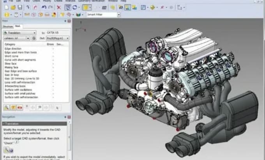Click the magnifier check button below category list
Viewport: 265px width, 160px height.
tap(6, 107)
